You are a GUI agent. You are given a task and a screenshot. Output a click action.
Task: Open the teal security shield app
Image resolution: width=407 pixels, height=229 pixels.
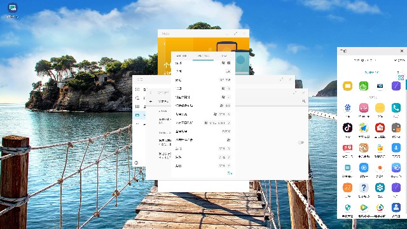pos(348,207)
